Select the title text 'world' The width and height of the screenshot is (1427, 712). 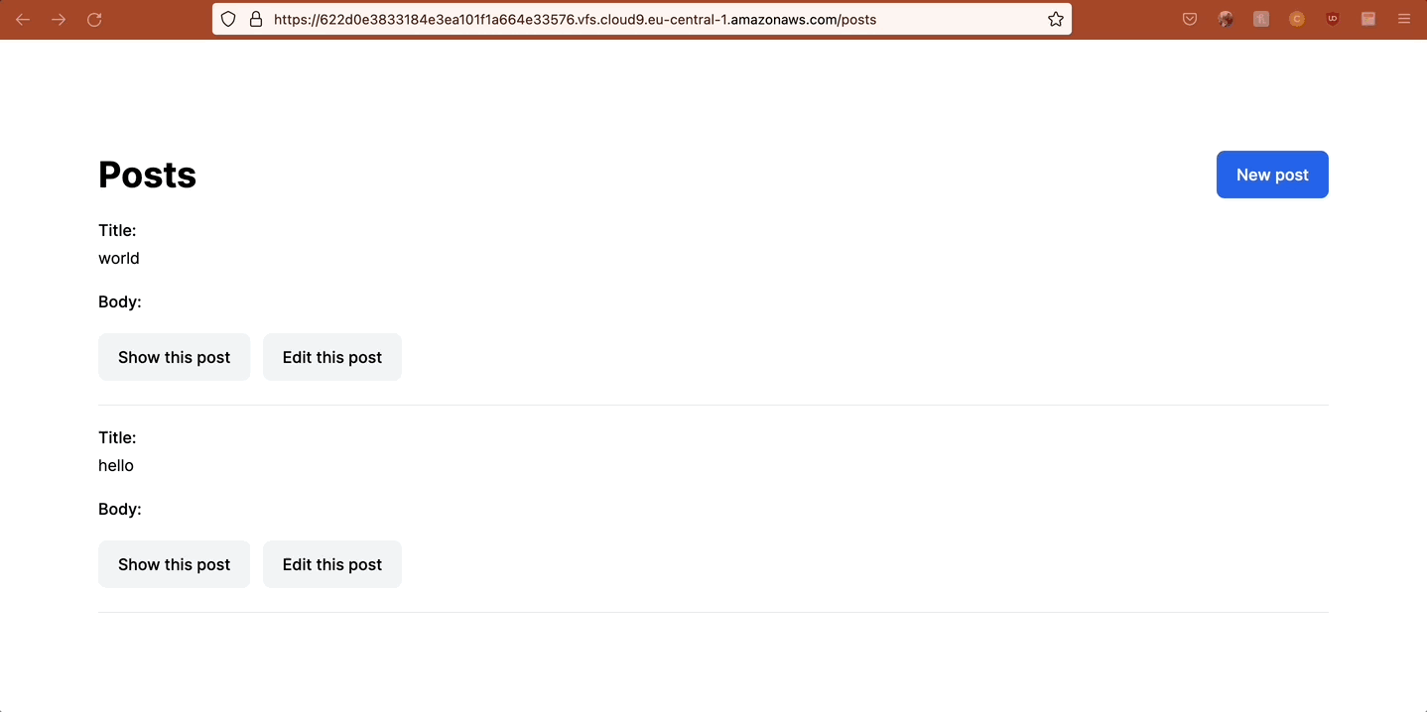(x=119, y=258)
